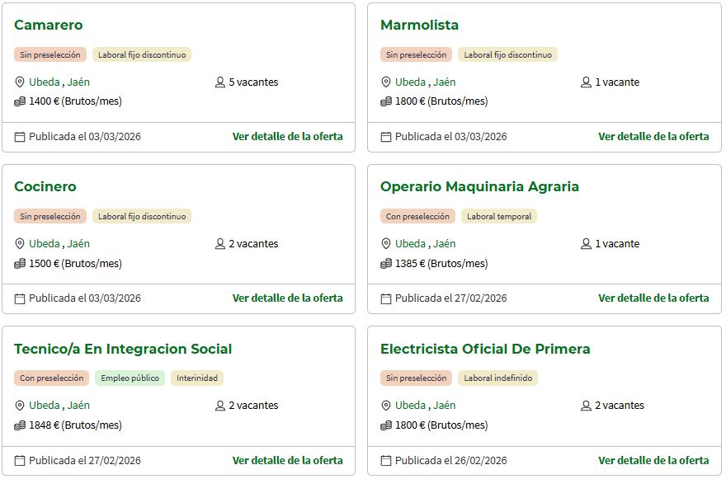726x479 pixels.
Task: Click 'Laboral indefinido' tag on Electricista card
Action: 499,378
